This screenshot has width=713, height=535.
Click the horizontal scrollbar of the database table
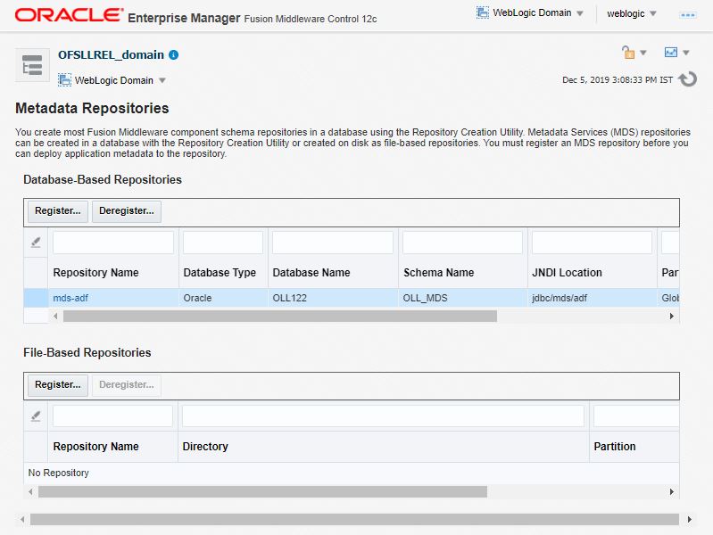[x=279, y=316]
